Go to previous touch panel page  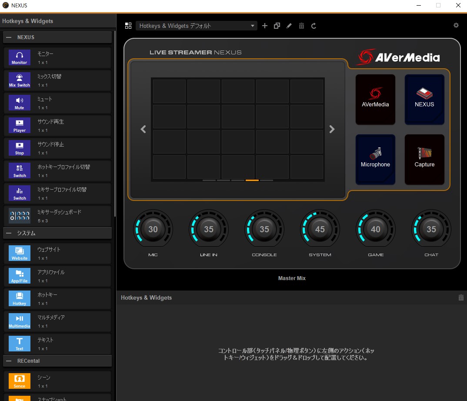[x=143, y=129]
